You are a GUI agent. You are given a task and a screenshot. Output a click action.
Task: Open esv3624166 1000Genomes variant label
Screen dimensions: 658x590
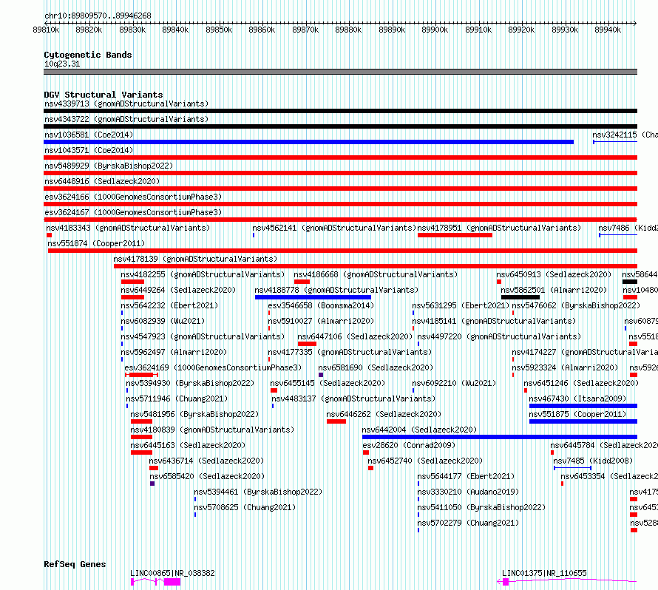tap(133, 197)
